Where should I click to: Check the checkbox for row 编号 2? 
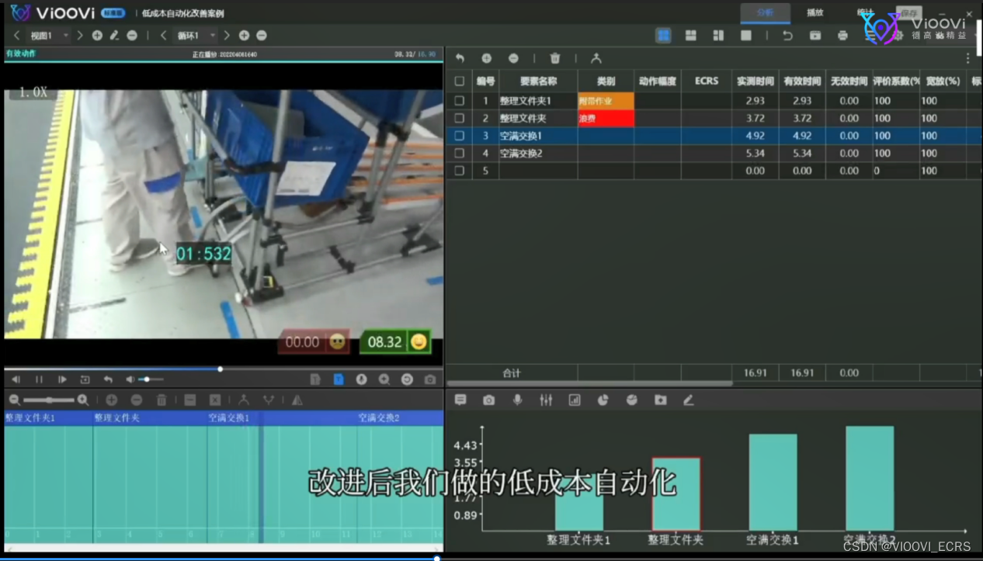(459, 118)
